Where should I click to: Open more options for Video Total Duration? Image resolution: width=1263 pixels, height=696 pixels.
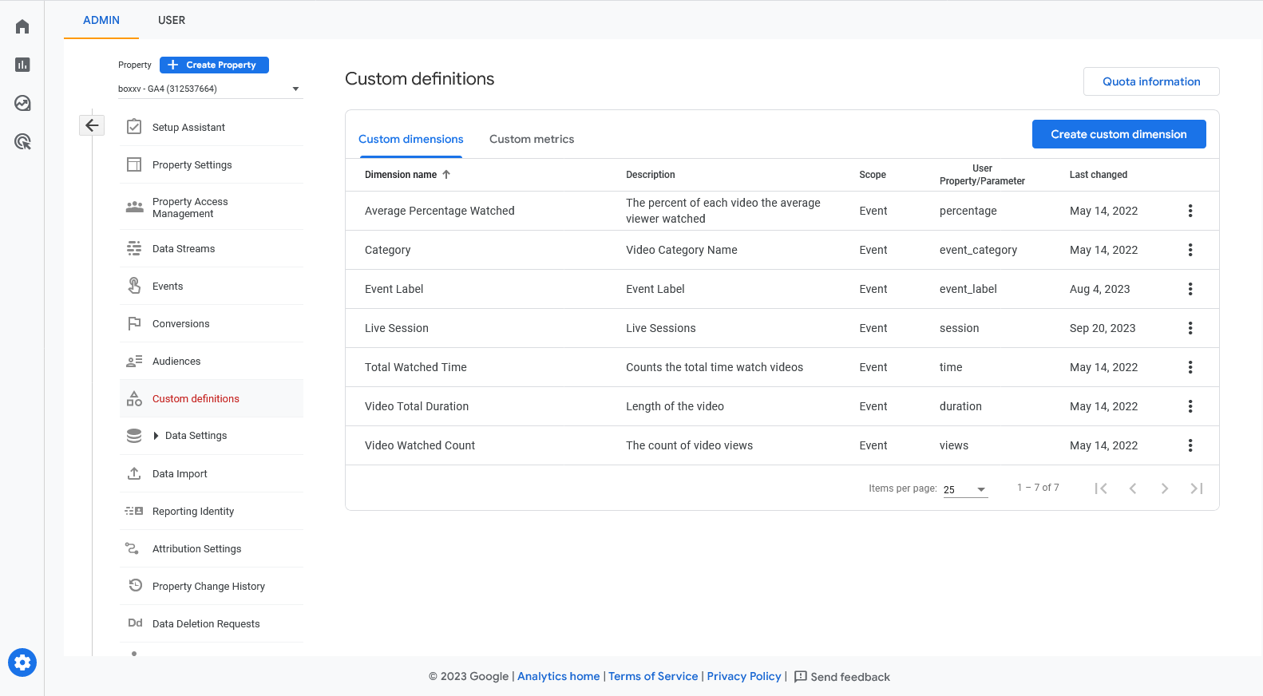pyautogui.click(x=1190, y=406)
